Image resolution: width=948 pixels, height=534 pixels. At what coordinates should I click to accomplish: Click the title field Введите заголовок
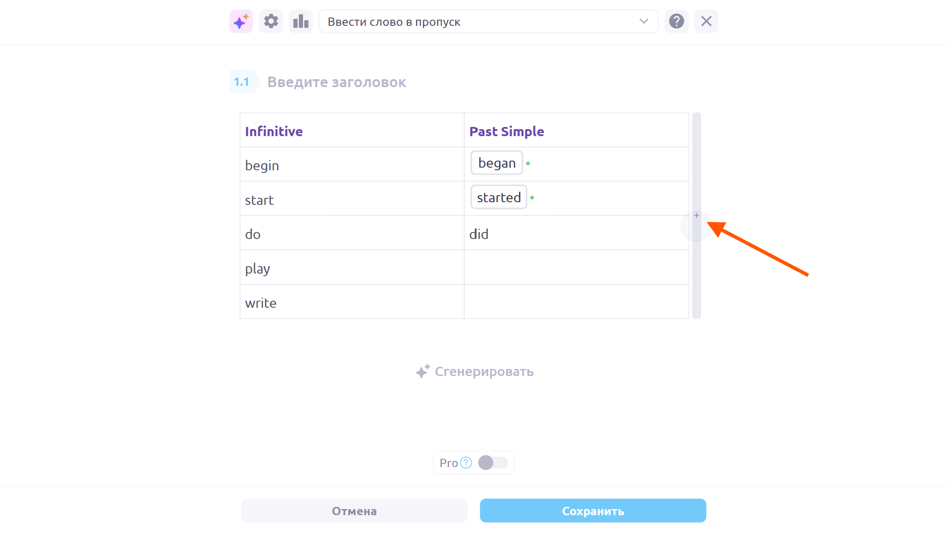point(336,82)
